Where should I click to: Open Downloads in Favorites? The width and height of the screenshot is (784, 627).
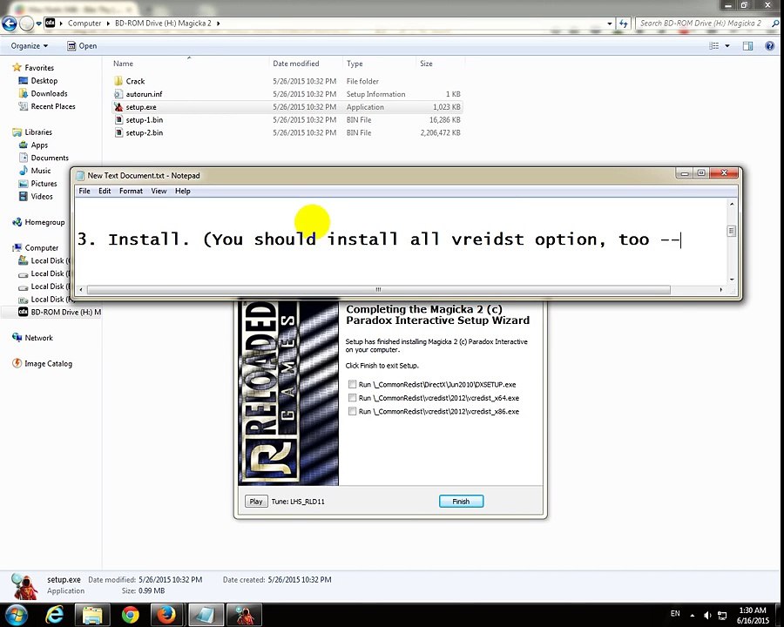coord(49,93)
